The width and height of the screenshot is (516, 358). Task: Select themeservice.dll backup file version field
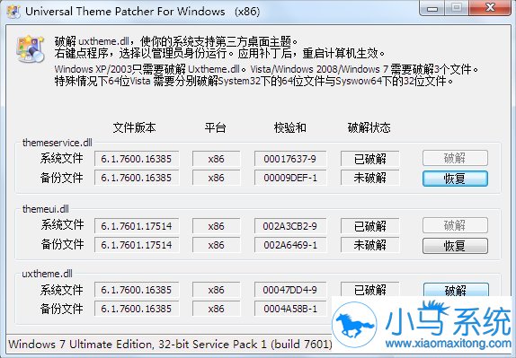tap(137, 178)
